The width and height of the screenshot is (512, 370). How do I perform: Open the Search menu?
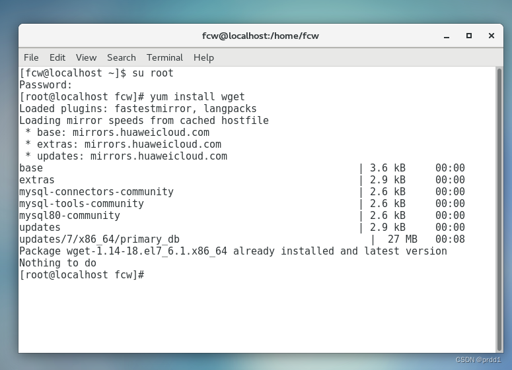click(x=122, y=57)
